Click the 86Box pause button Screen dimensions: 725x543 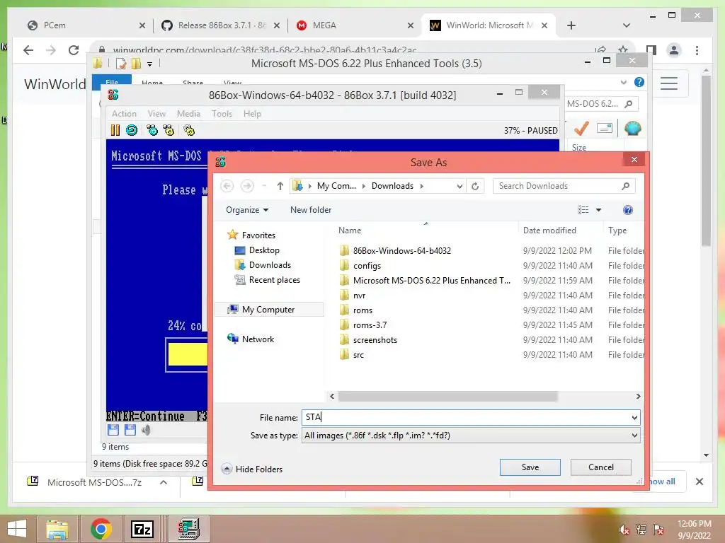tap(115, 130)
